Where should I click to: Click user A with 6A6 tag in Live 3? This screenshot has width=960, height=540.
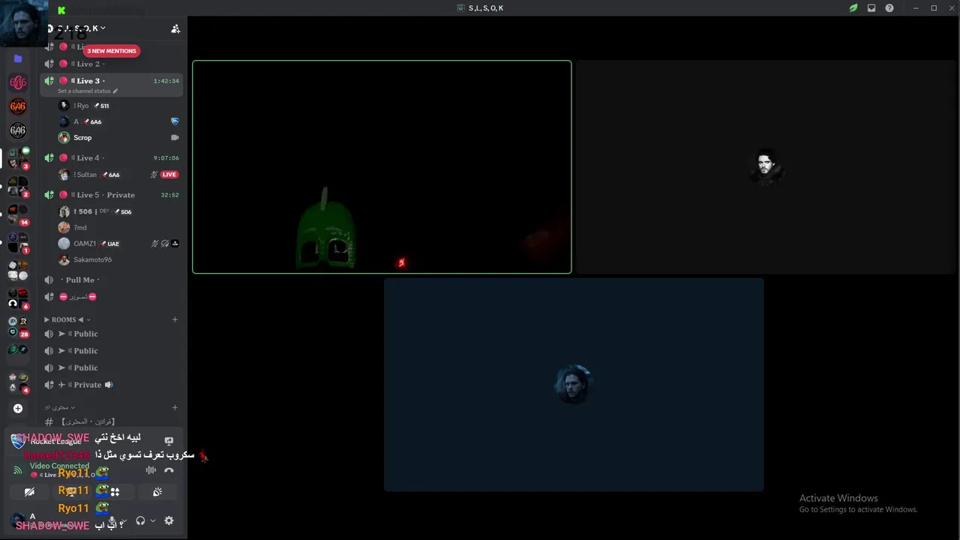coord(120,121)
